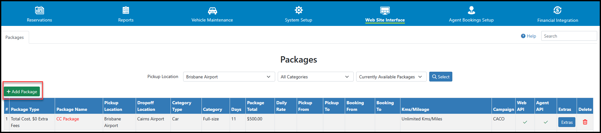The height and width of the screenshot is (133, 601).
Task: Open System Setup gear icon
Action: (299, 10)
